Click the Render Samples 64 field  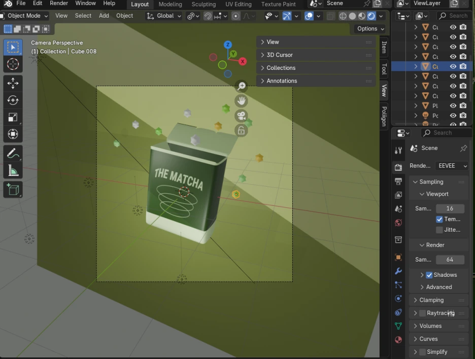point(450,260)
